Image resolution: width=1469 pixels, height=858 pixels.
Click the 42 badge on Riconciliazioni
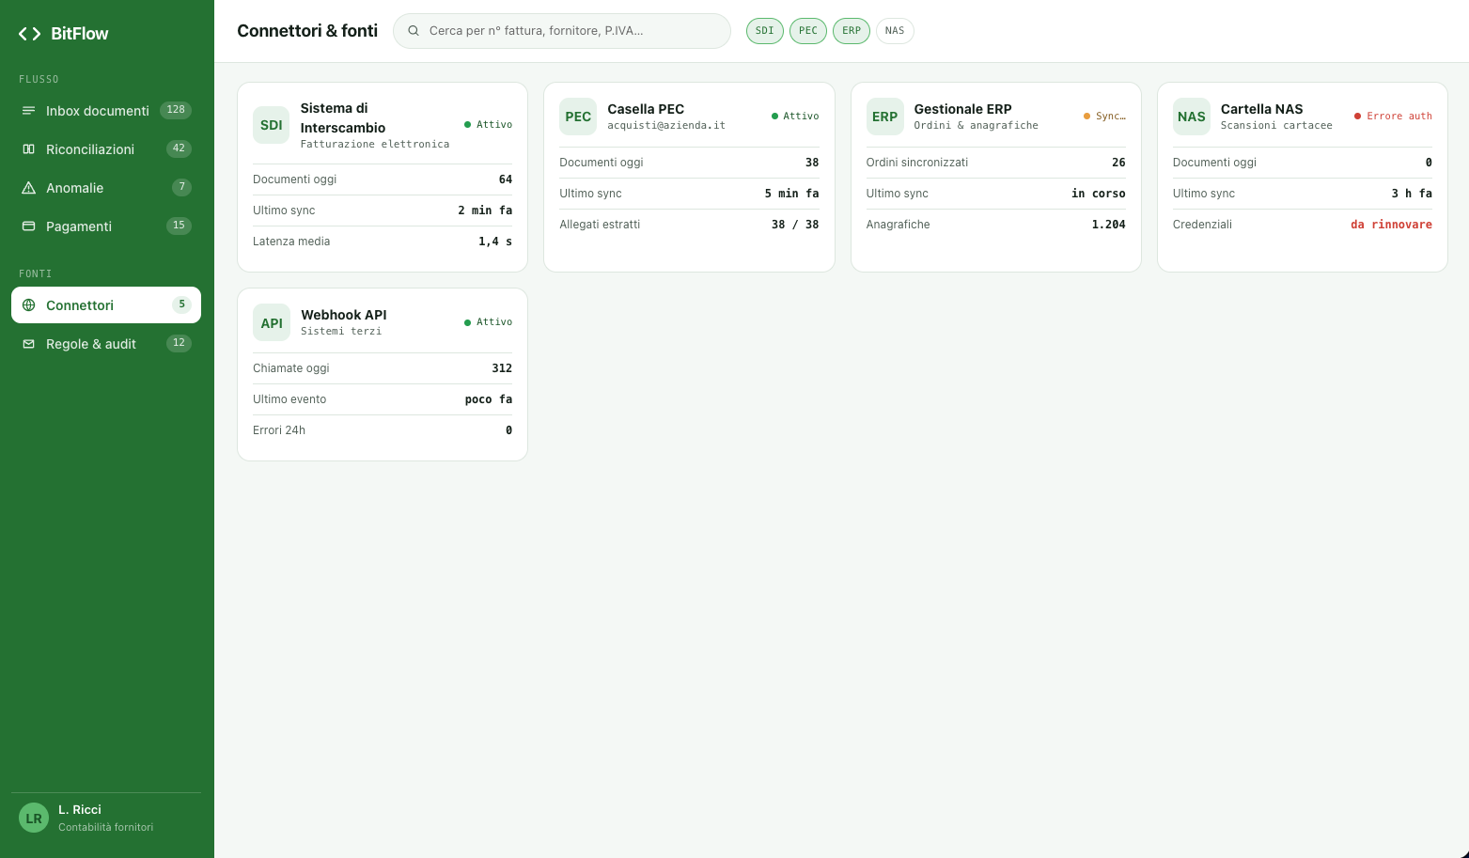point(179,148)
